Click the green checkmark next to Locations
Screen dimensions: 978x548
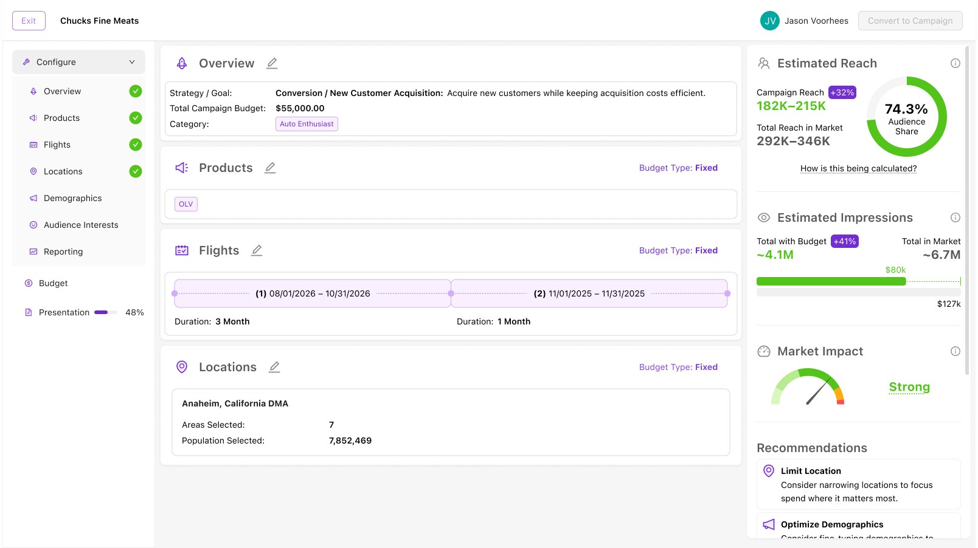point(136,171)
